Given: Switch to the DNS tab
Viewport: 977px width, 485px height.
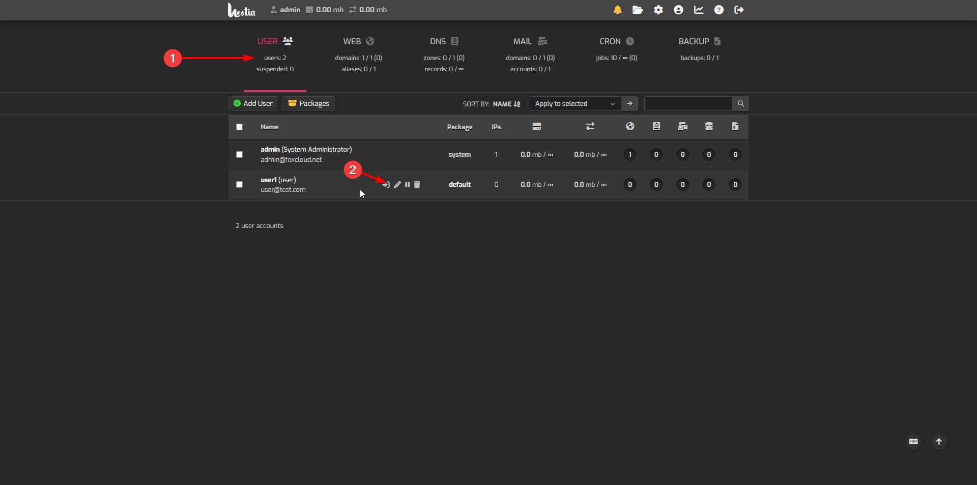Looking at the screenshot, I should [444, 42].
